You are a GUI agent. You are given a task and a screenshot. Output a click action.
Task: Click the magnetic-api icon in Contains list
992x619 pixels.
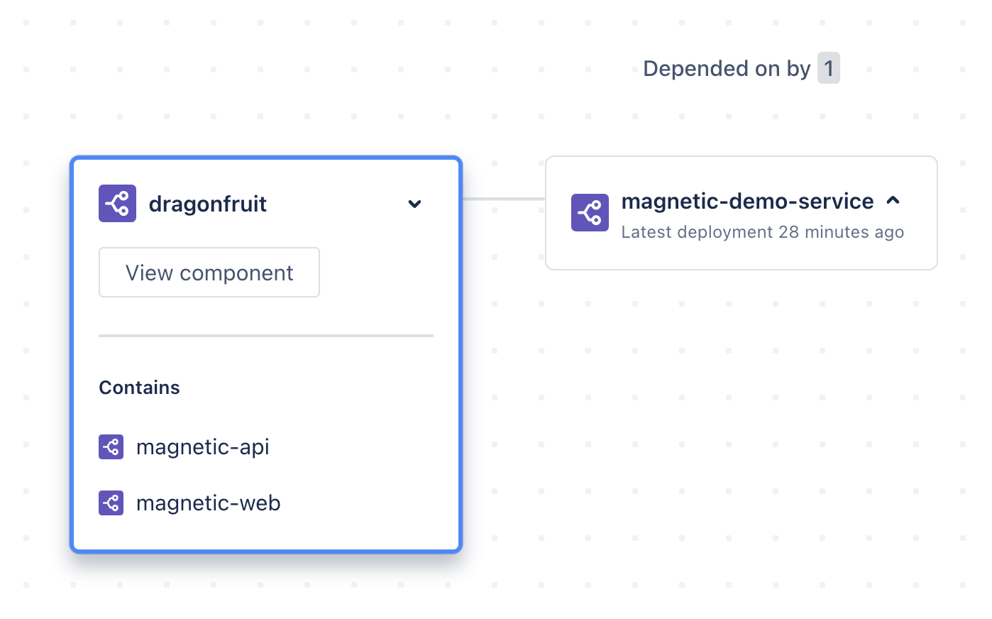point(111,447)
